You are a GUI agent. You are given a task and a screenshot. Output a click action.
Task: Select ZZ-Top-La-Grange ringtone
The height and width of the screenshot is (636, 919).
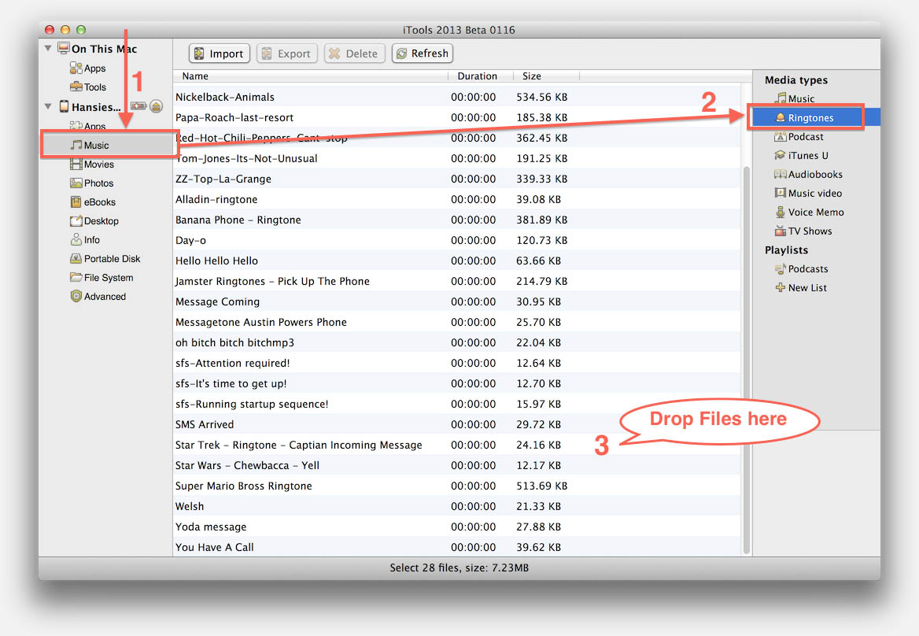click(x=457, y=179)
